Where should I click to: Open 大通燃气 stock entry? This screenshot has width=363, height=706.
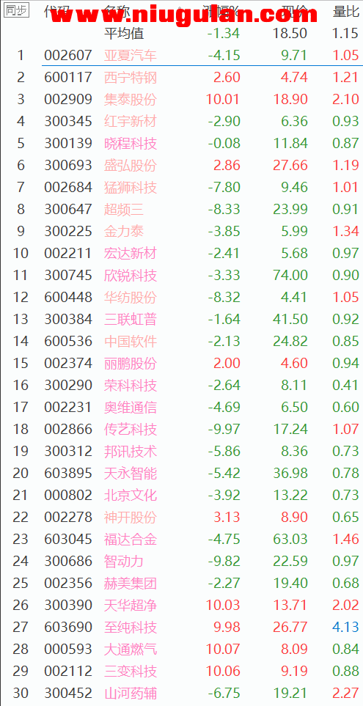click(x=130, y=650)
